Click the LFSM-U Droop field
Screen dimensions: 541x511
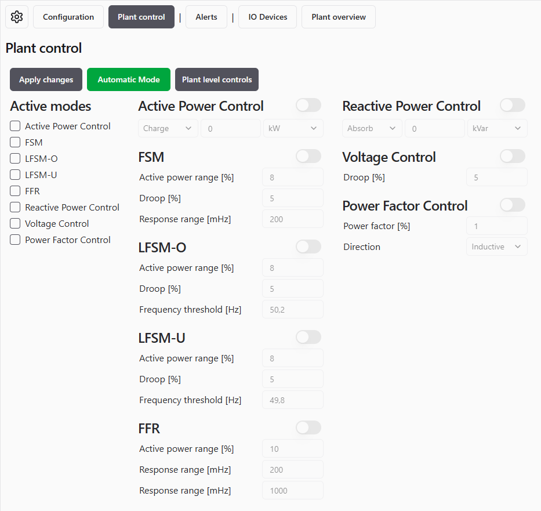(293, 379)
